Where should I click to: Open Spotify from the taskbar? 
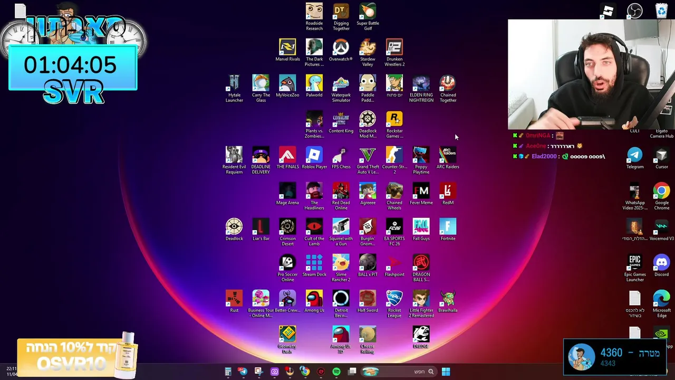coord(336,372)
